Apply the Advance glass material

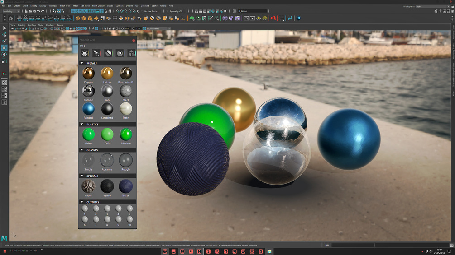[x=107, y=161]
